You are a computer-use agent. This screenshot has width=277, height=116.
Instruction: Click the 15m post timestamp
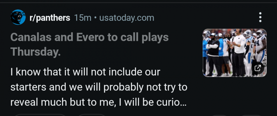83,18
